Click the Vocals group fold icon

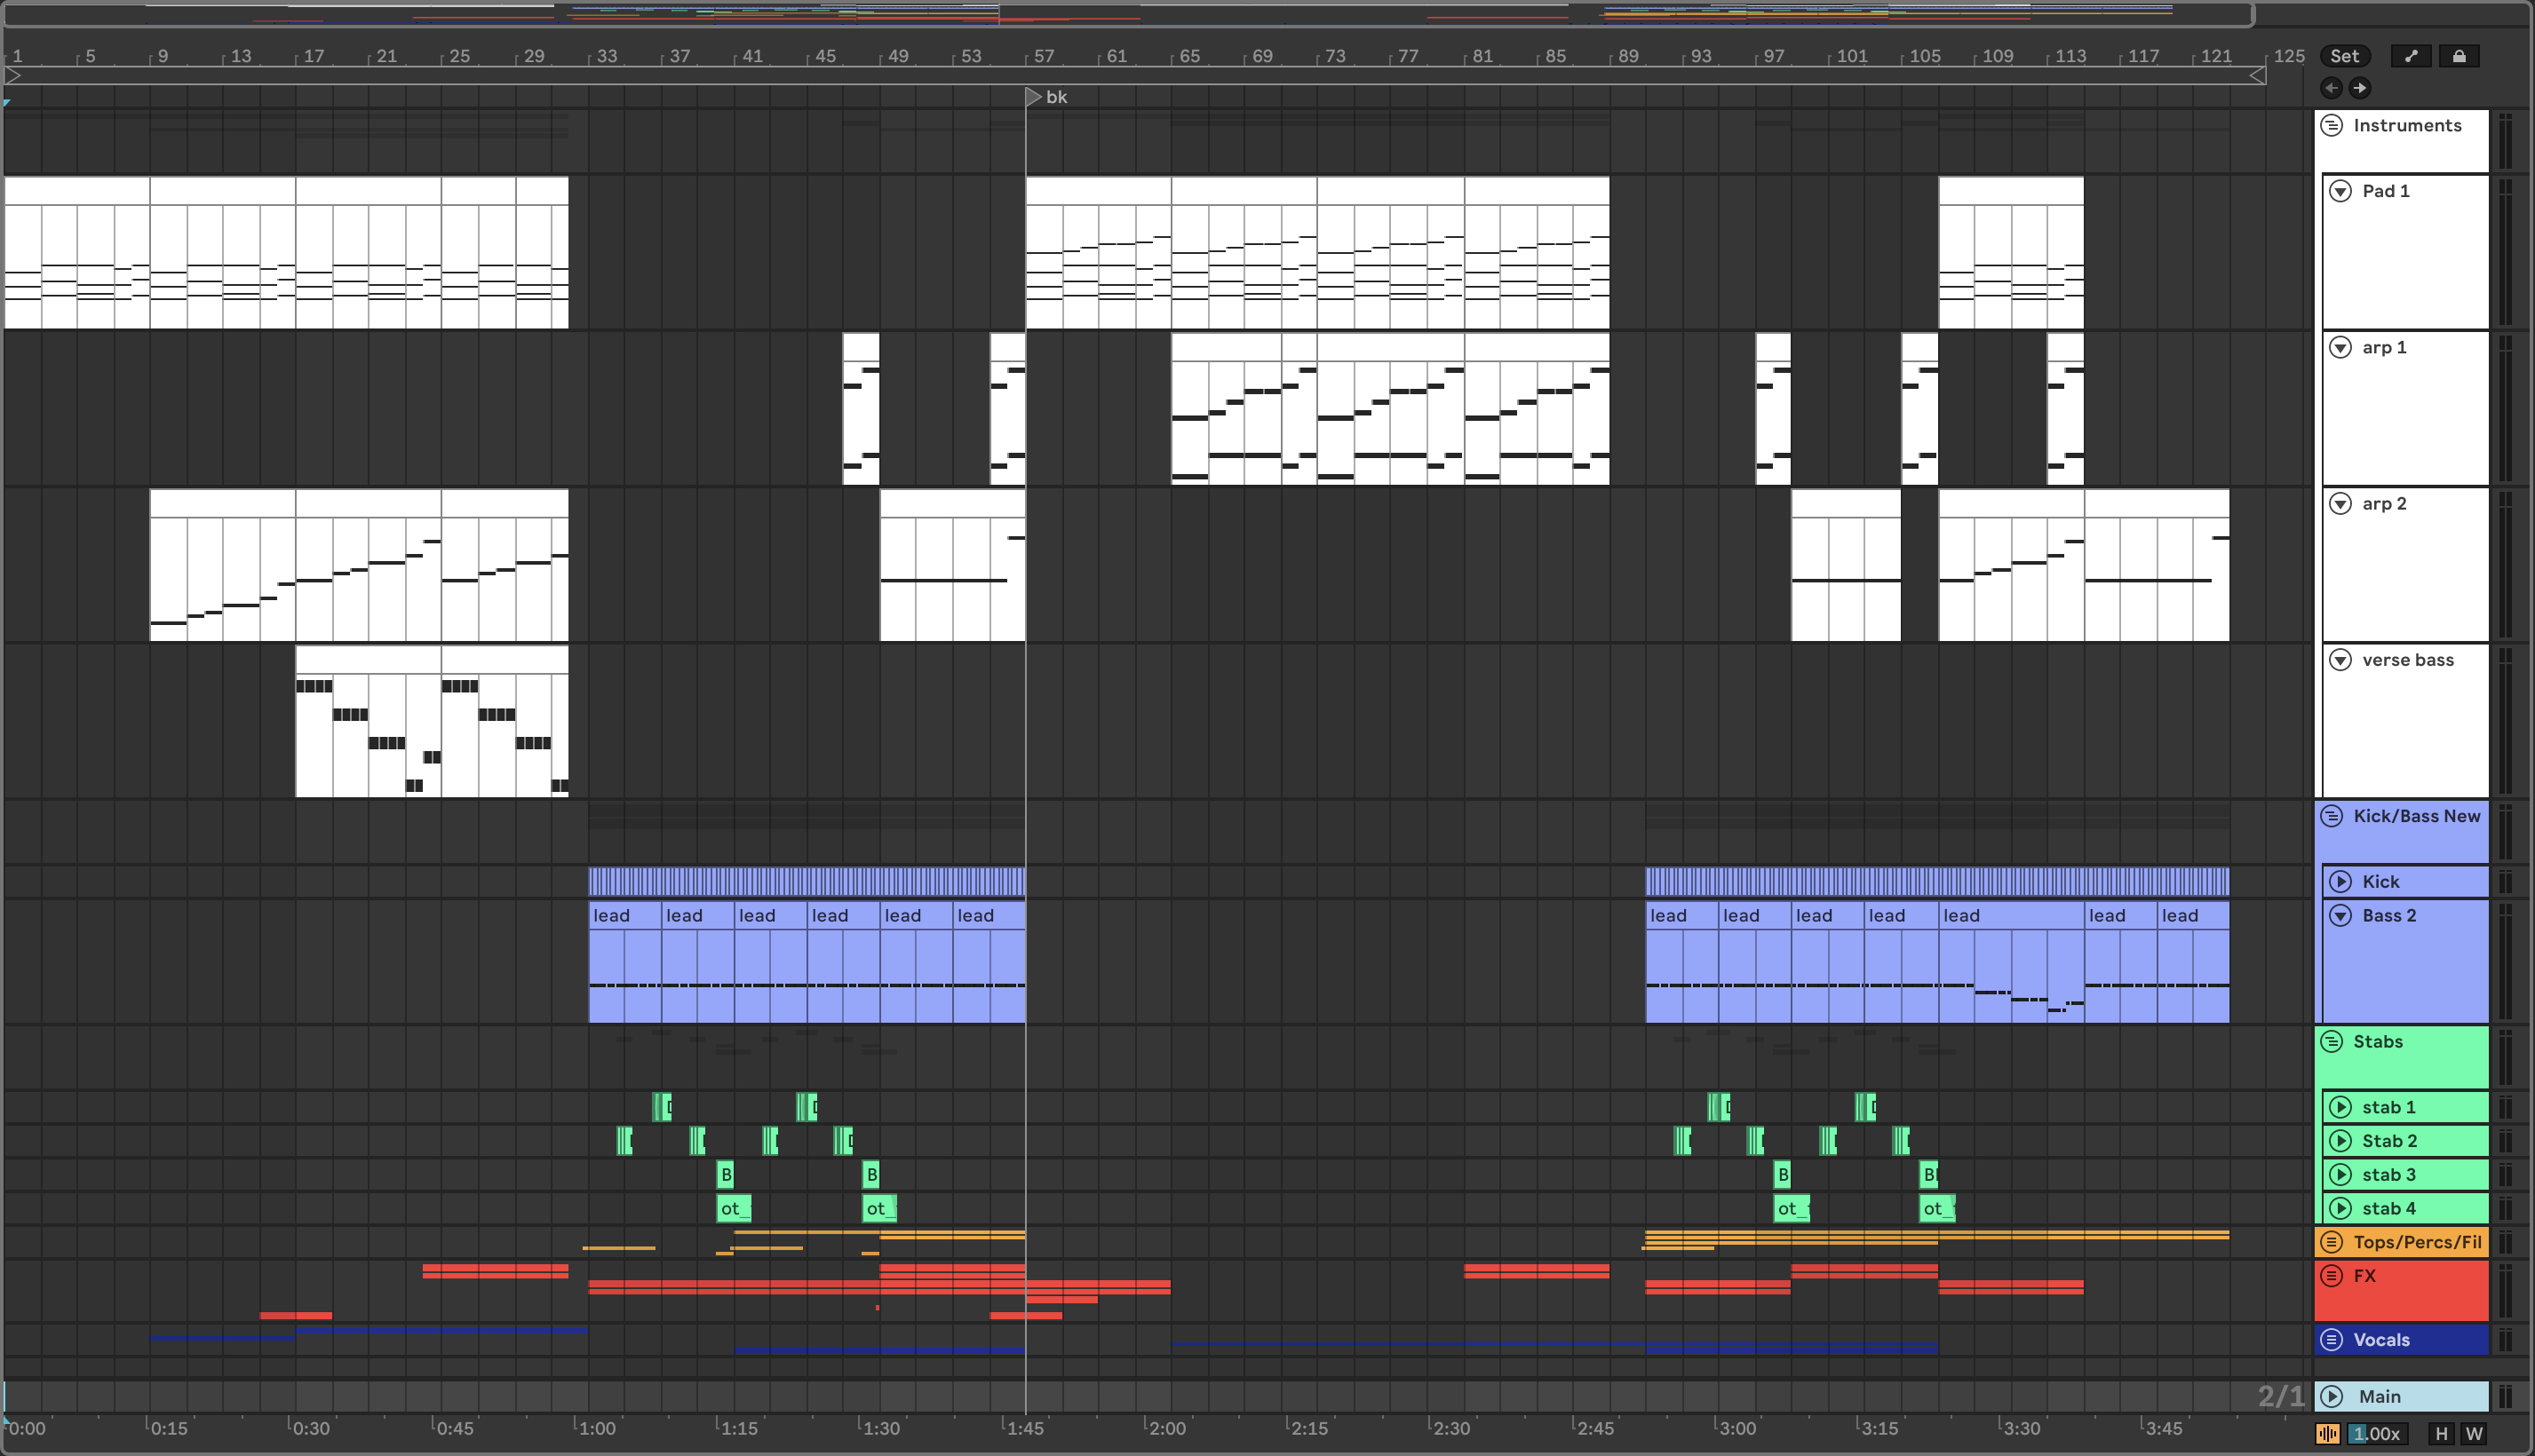pos(2332,1340)
